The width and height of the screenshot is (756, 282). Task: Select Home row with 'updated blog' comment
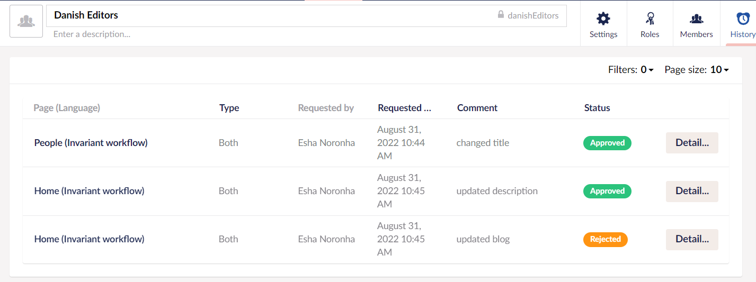89,239
